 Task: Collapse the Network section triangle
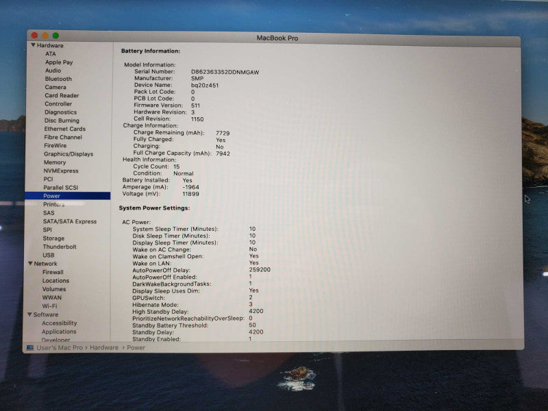30,263
